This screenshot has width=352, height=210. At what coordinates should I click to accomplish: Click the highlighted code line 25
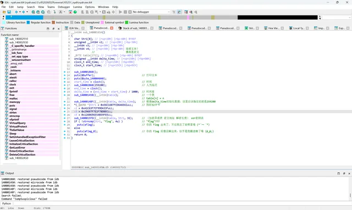point(211,112)
